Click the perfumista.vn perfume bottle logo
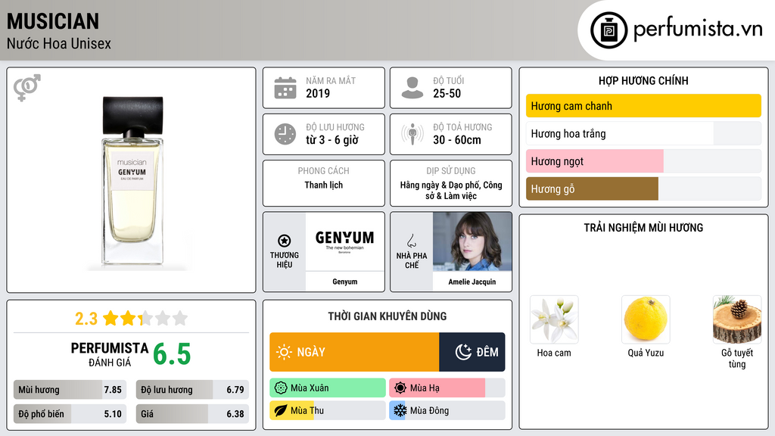775x436 pixels. tap(608, 30)
